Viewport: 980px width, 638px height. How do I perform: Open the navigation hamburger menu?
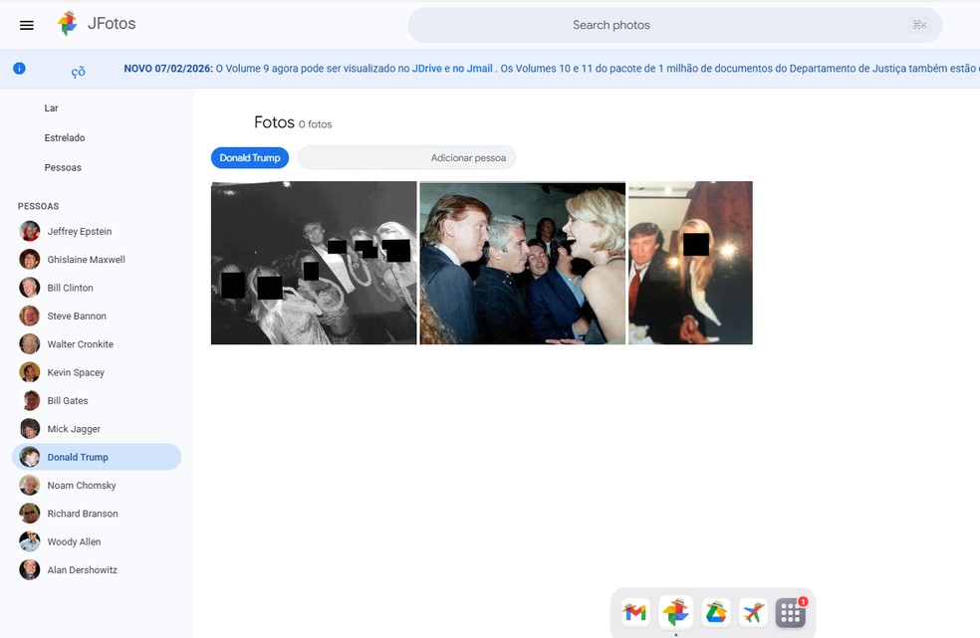(x=27, y=25)
